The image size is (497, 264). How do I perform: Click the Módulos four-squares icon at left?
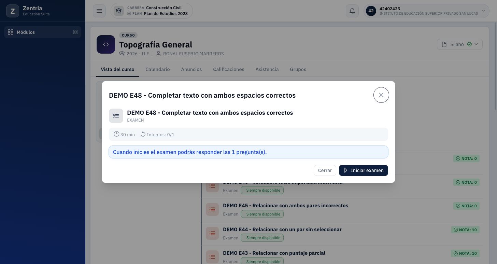coord(11,32)
